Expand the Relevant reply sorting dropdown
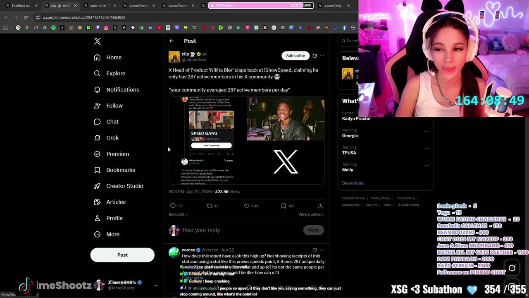529x298 pixels. (178, 214)
